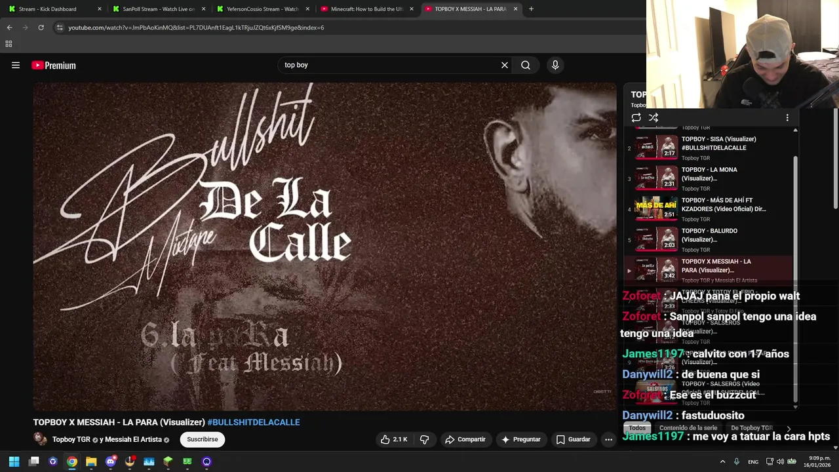Open File Explorer from taskbar
This screenshot has height=472, width=839.
(x=91, y=462)
